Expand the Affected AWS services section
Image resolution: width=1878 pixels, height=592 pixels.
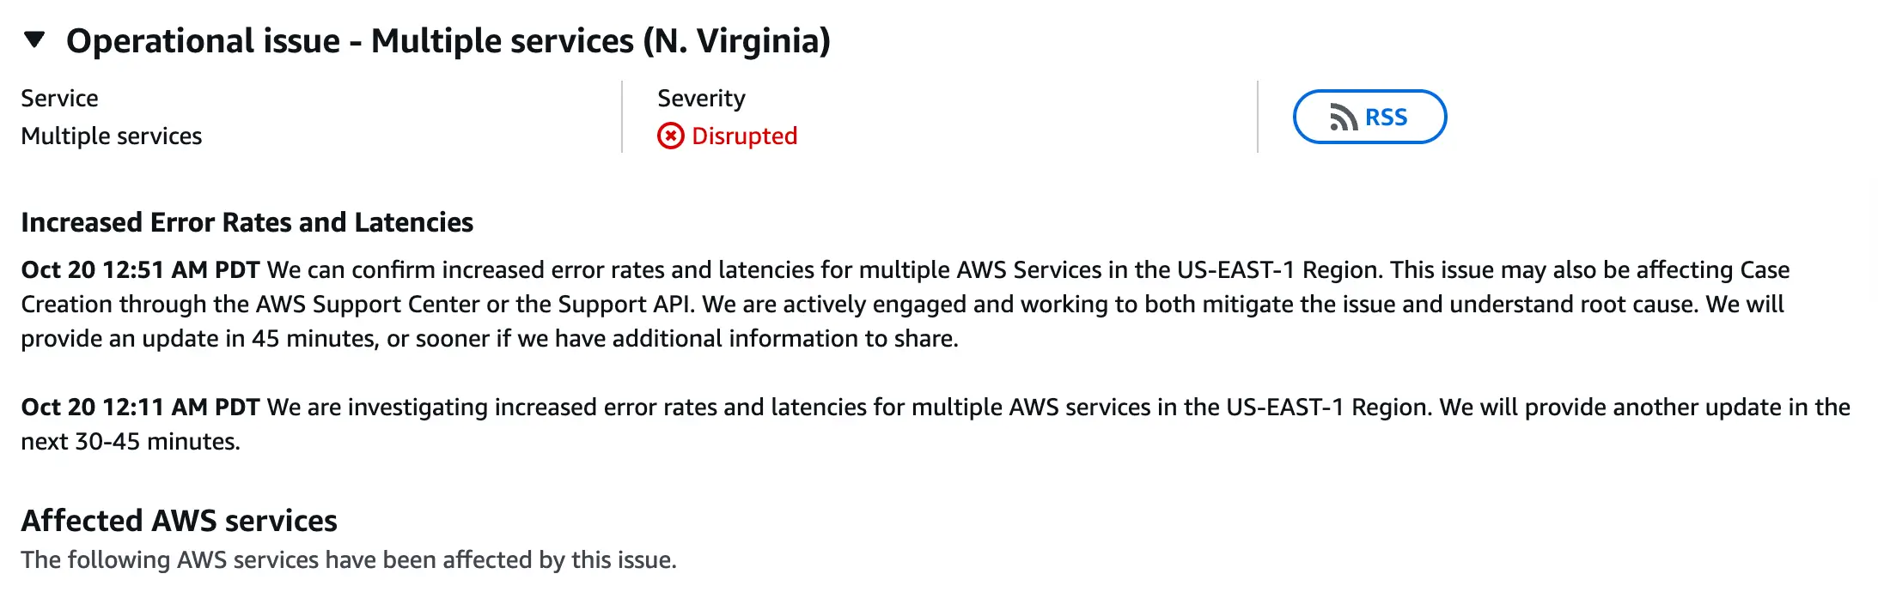point(179,521)
